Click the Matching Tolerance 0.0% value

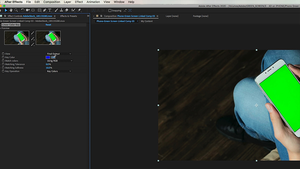pos(48,64)
